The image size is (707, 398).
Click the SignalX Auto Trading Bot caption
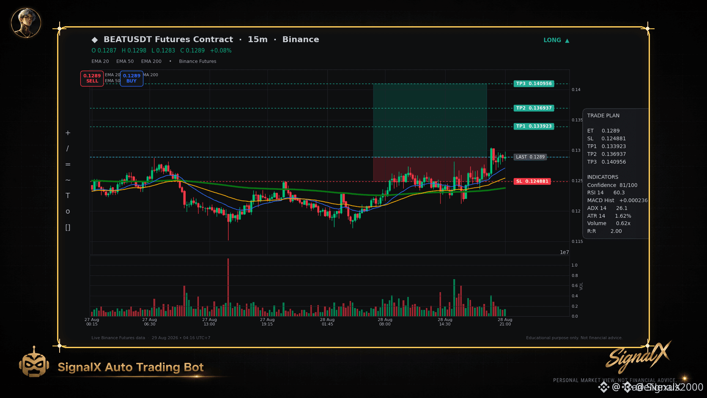point(131,367)
